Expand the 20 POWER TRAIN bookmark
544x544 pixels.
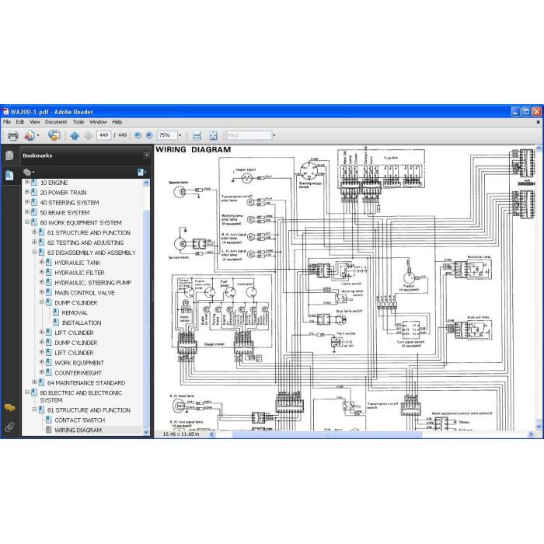pyautogui.click(x=27, y=192)
